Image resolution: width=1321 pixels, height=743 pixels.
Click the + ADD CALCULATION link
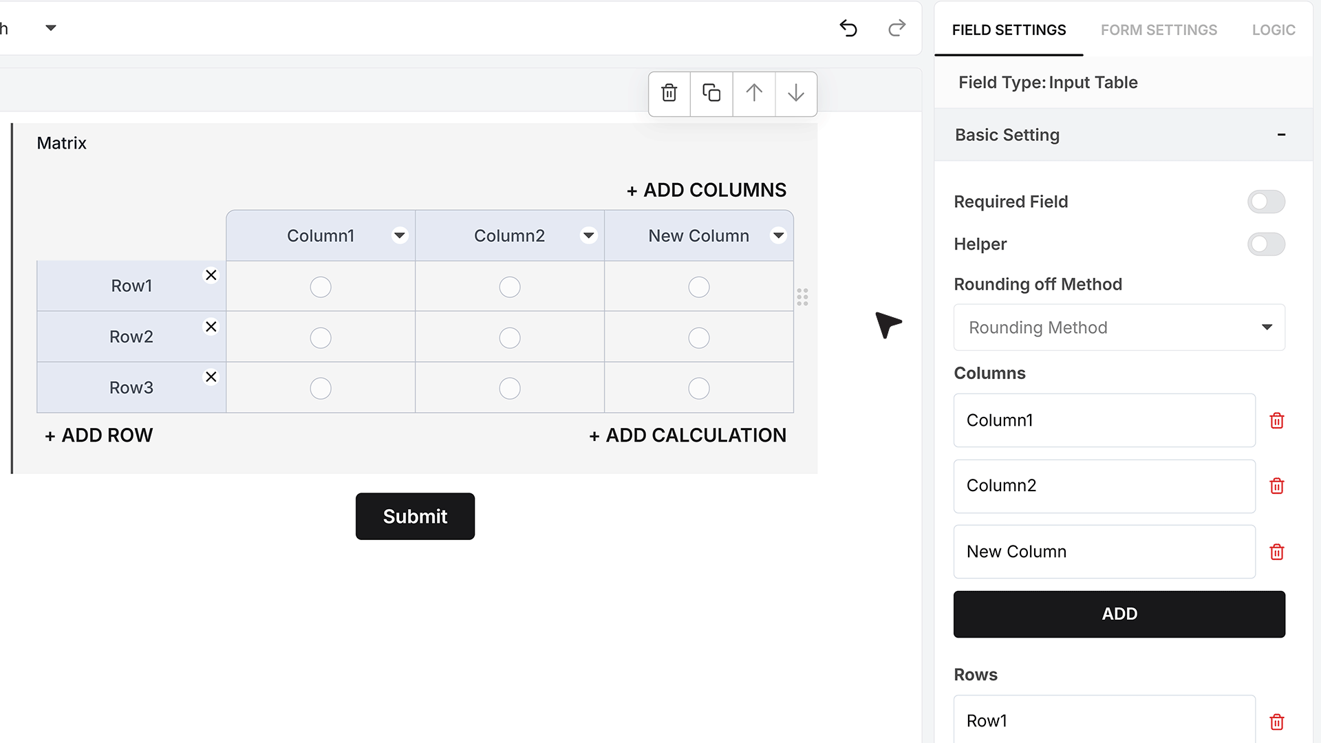click(x=687, y=435)
